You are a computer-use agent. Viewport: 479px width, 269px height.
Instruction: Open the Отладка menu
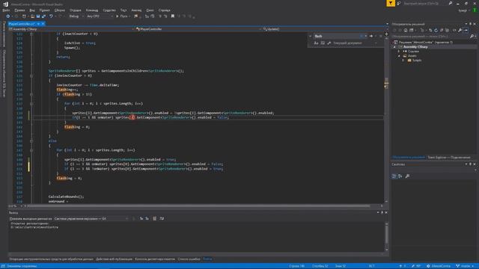(x=75, y=10)
